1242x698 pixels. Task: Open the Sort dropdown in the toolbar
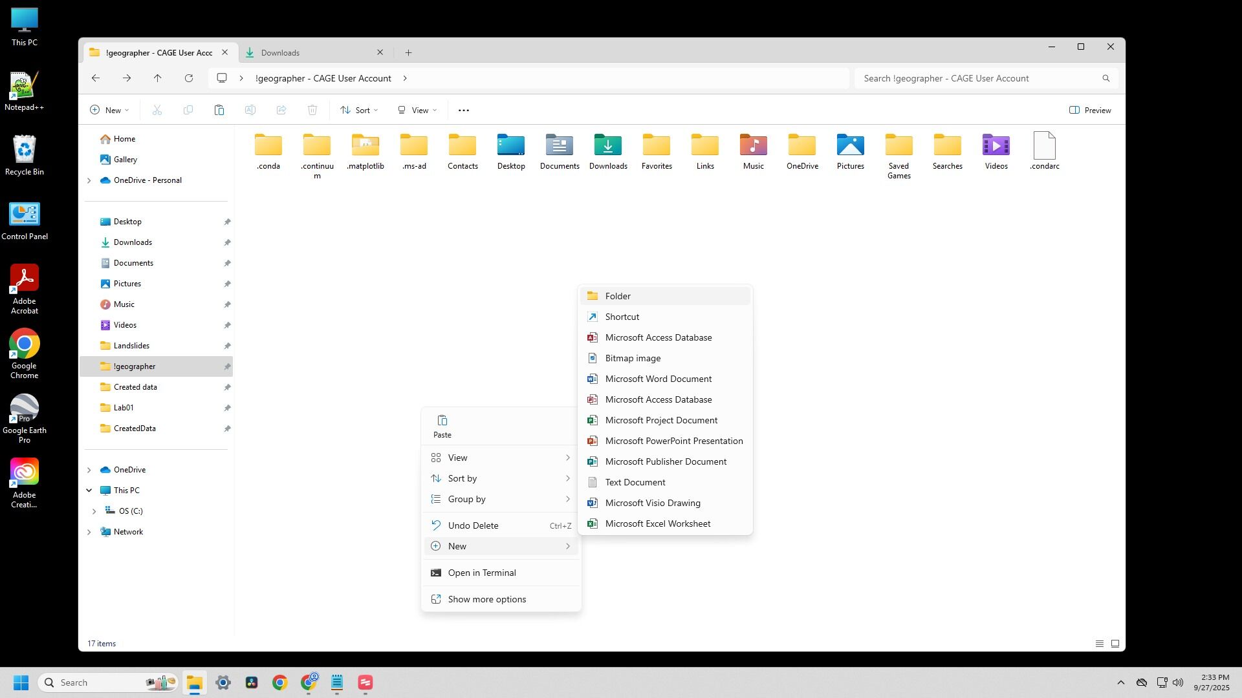click(359, 111)
